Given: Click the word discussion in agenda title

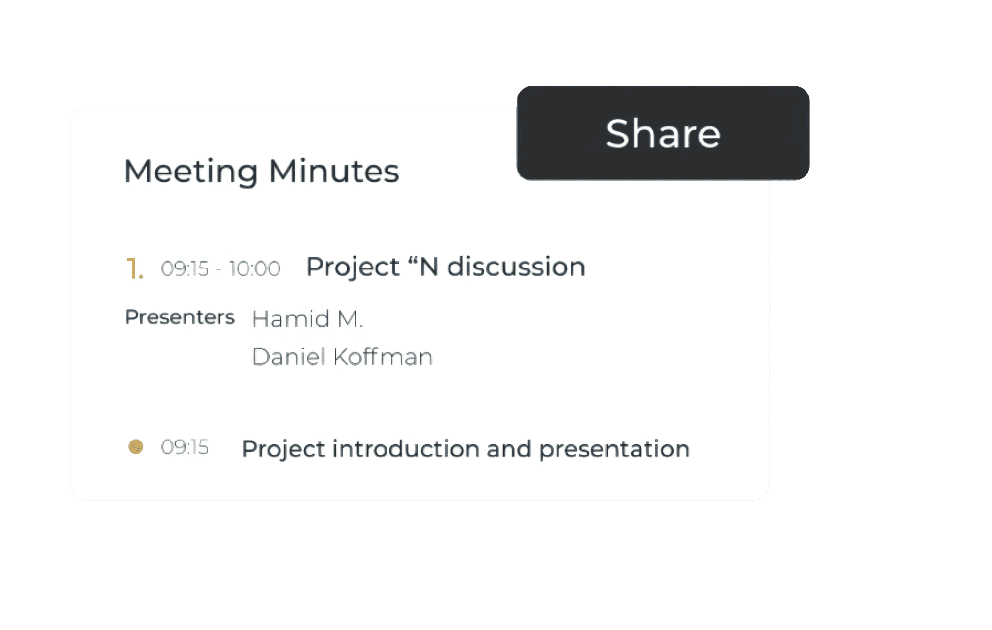Looking at the screenshot, I should (x=516, y=267).
